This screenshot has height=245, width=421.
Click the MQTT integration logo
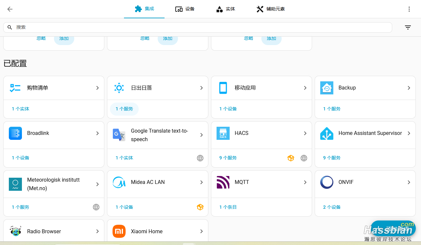(223, 182)
